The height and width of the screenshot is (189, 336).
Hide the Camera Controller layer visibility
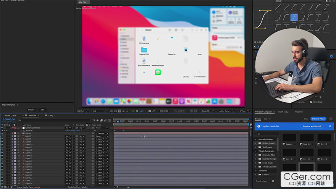[x=2, y=128]
